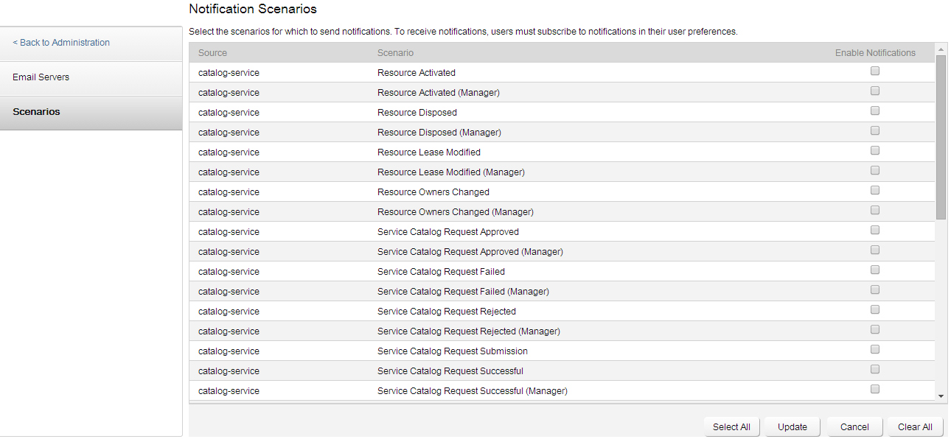This screenshot has width=951, height=439.
Task: Click the Select All button
Action: click(731, 427)
